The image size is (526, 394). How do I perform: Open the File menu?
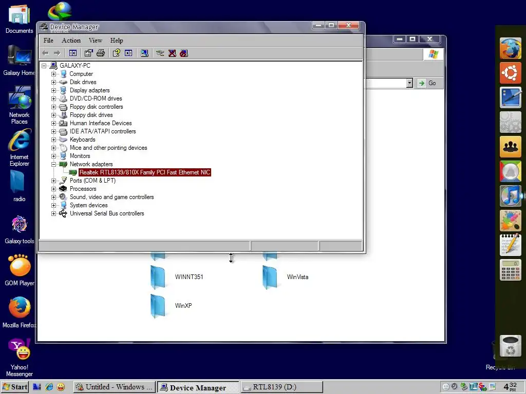pyautogui.click(x=48, y=40)
